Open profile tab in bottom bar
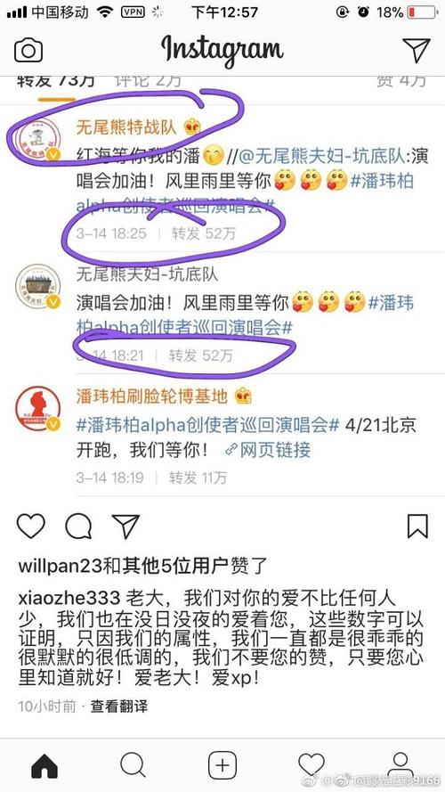Image resolution: width=445 pixels, height=792 pixels. tap(400, 764)
